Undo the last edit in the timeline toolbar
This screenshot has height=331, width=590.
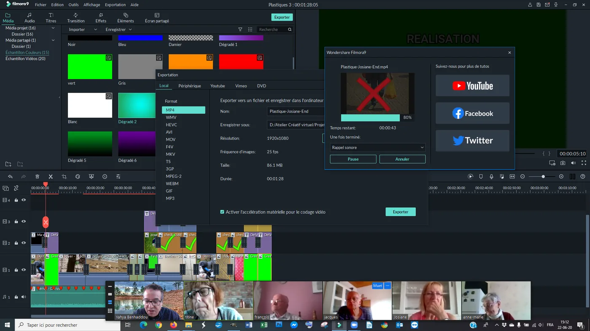tap(10, 177)
